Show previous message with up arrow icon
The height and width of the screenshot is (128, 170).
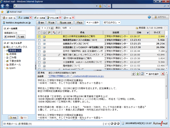point(133,74)
